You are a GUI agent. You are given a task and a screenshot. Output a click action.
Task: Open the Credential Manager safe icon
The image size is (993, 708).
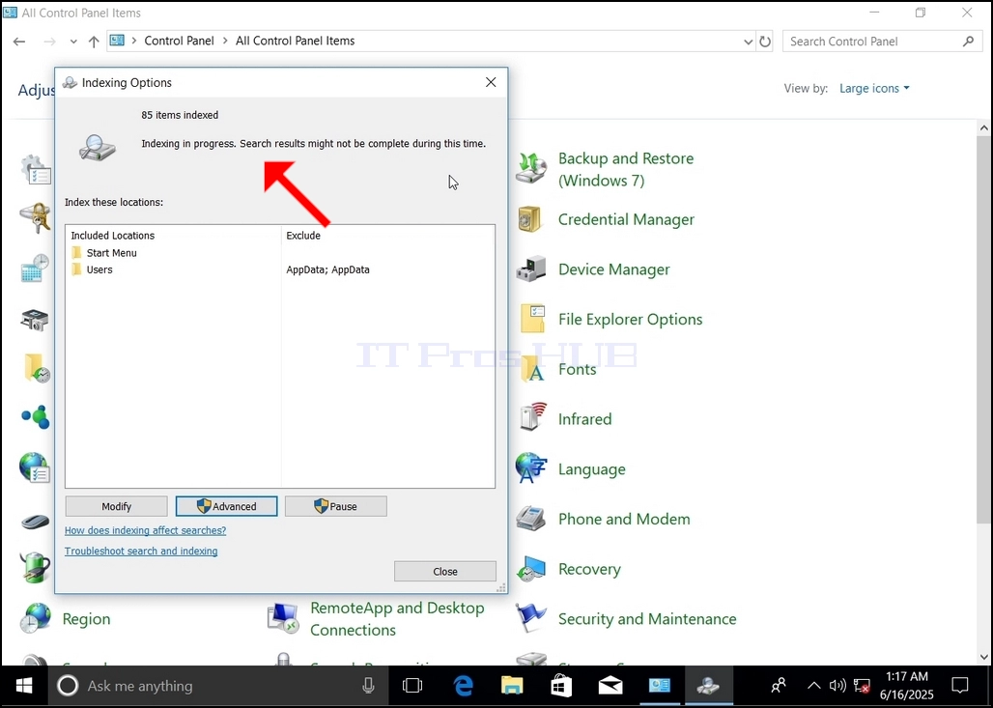click(x=530, y=219)
